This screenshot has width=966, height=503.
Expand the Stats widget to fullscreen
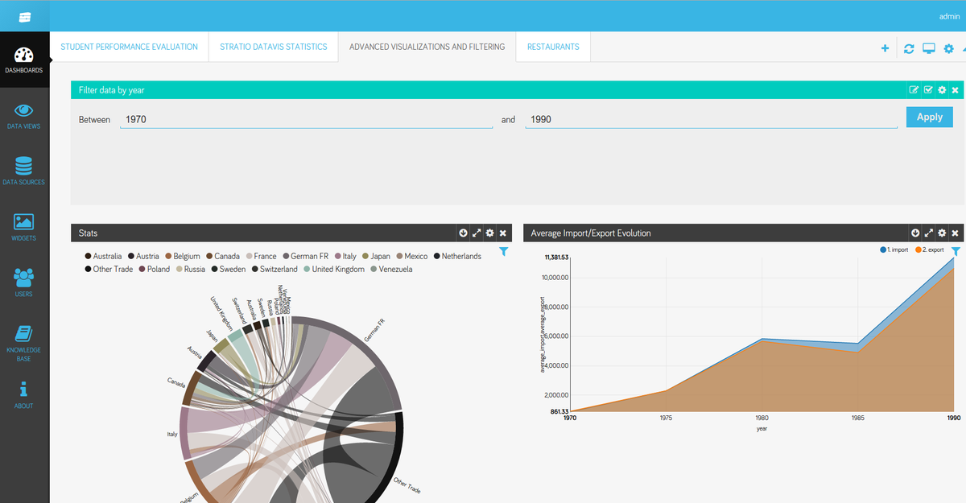pos(477,233)
